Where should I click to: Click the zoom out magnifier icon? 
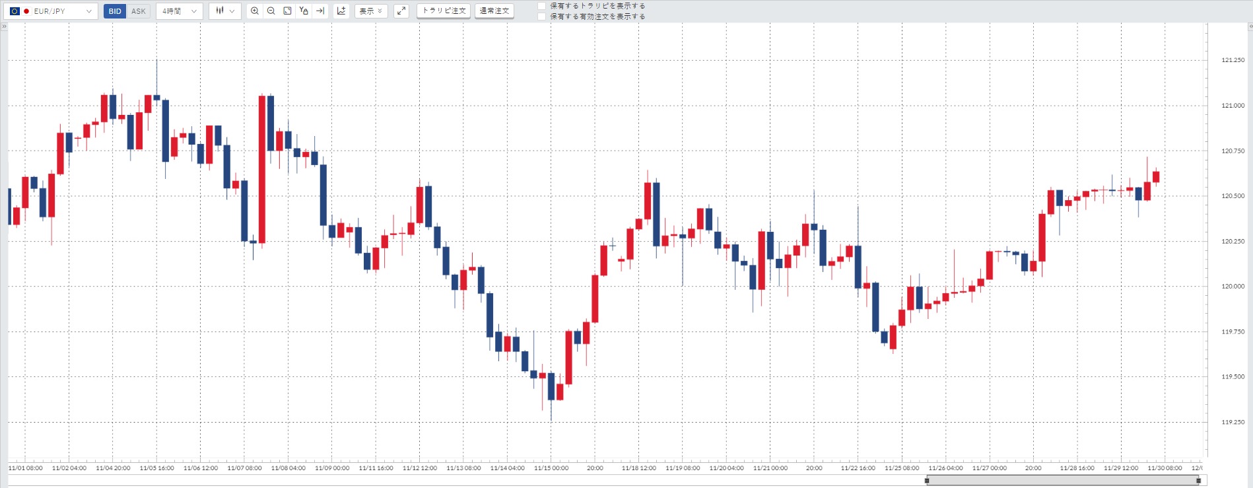(271, 11)
